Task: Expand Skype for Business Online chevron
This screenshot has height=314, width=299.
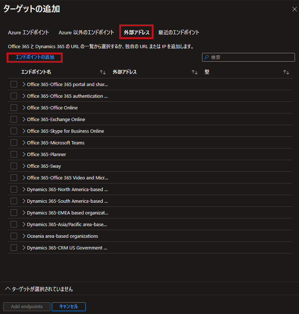Action: (24, 131)
